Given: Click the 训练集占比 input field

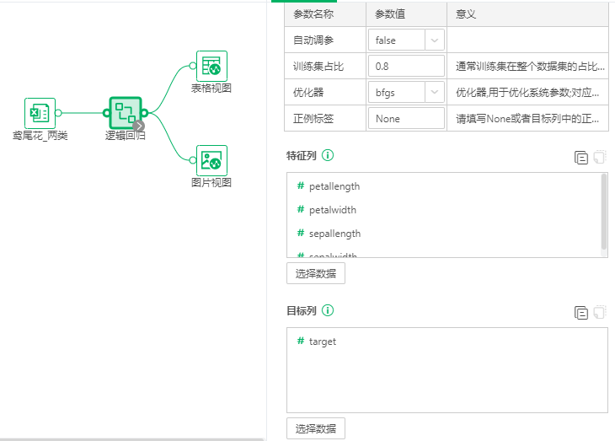Looking at the screenshot, I should click(x=406, y=66).
